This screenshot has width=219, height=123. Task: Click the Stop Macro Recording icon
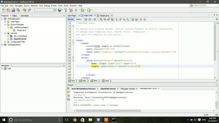pyautogui.click(x=144, y=19)
